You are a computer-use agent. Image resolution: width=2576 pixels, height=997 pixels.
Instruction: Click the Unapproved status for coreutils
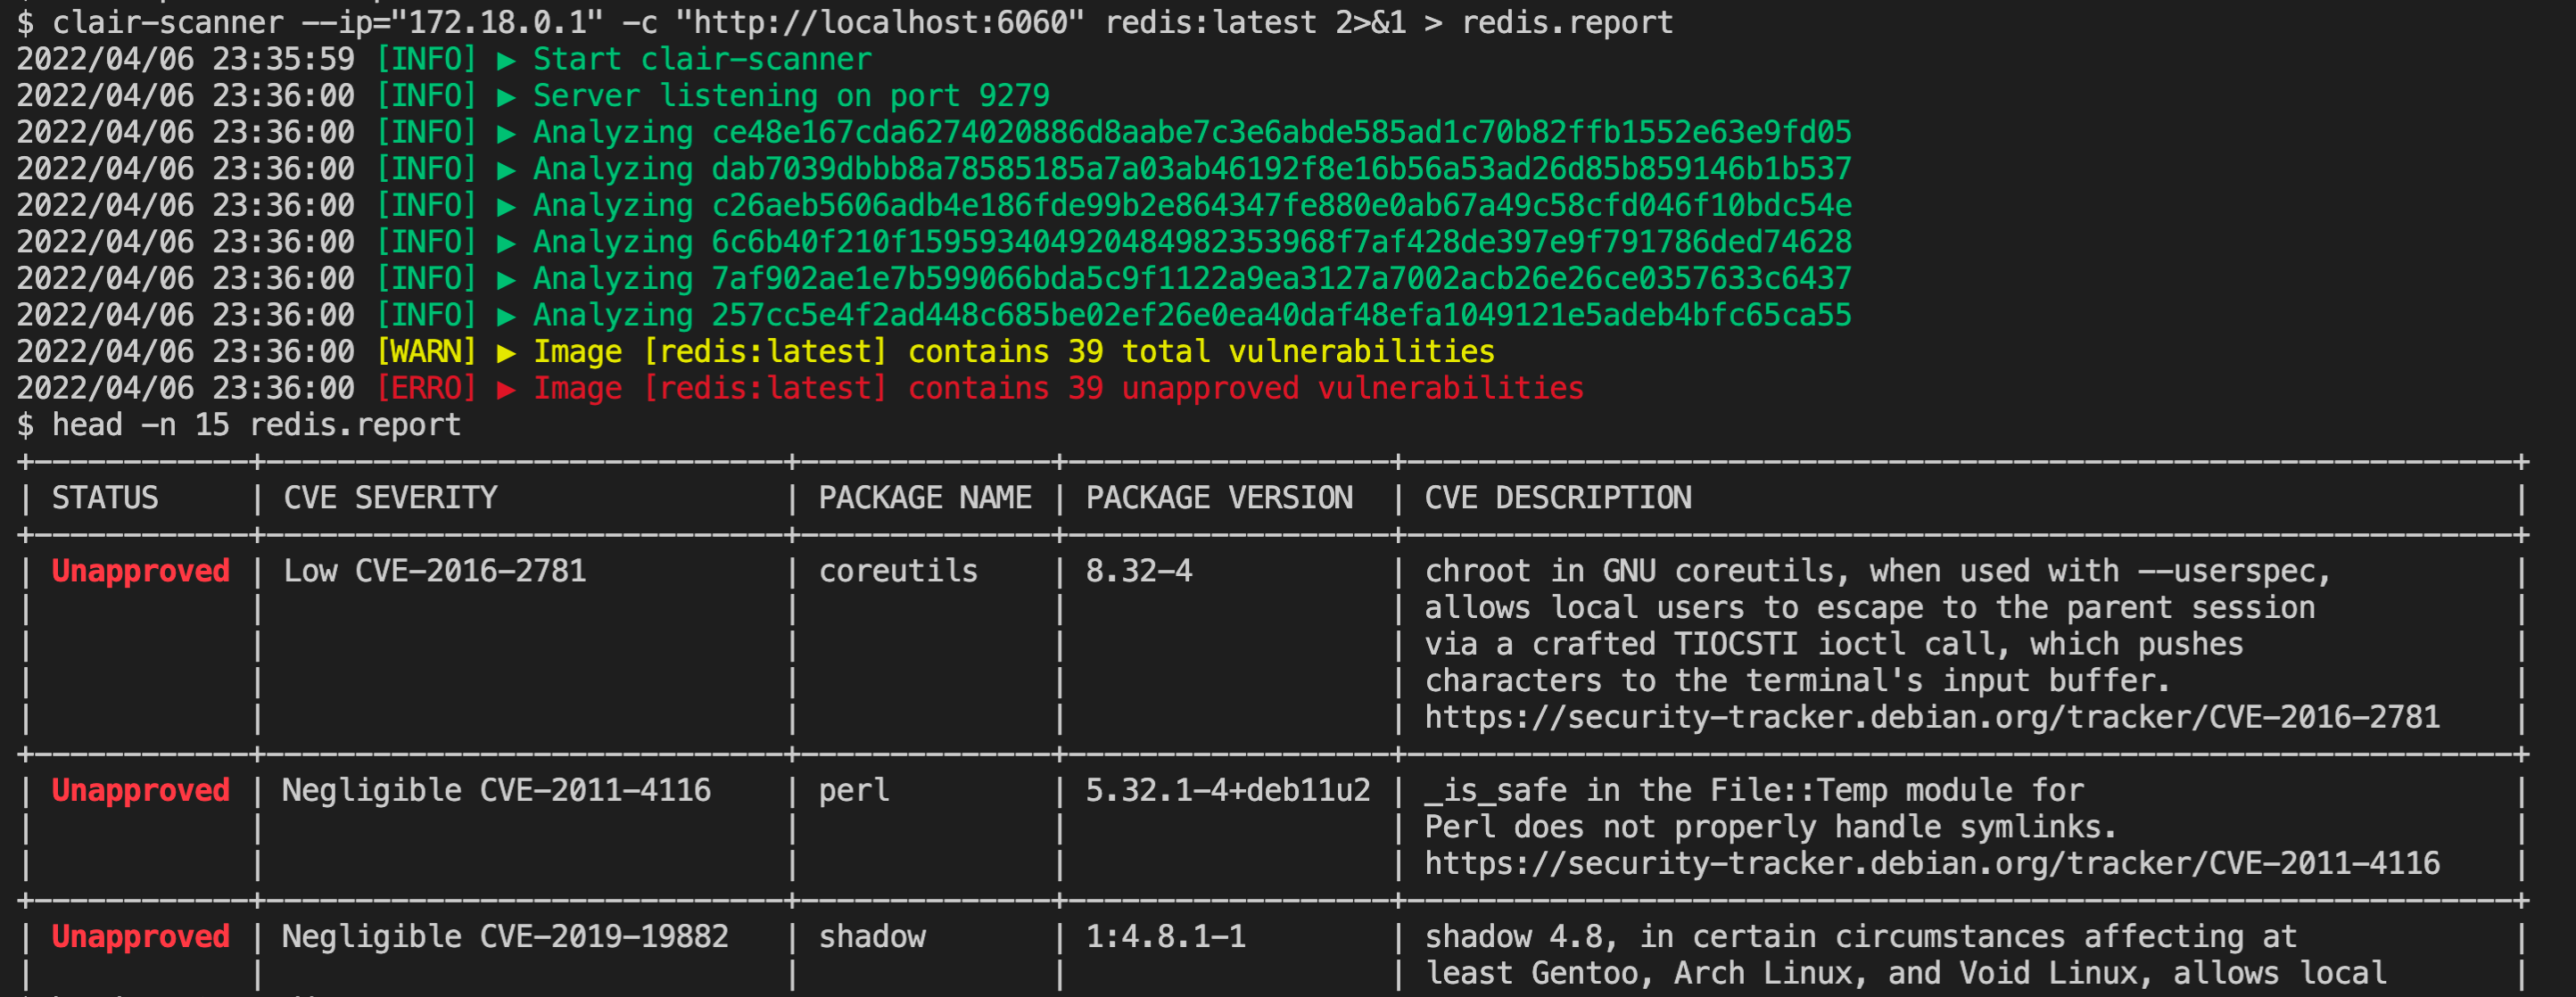click(141, 571)
